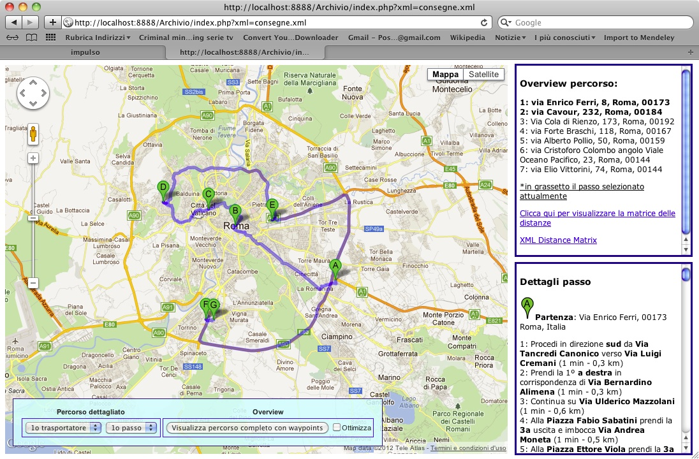Viewport: 699px width, 459px height.
Task: Go back to the previous page
Action: click(x=14, y=22)
